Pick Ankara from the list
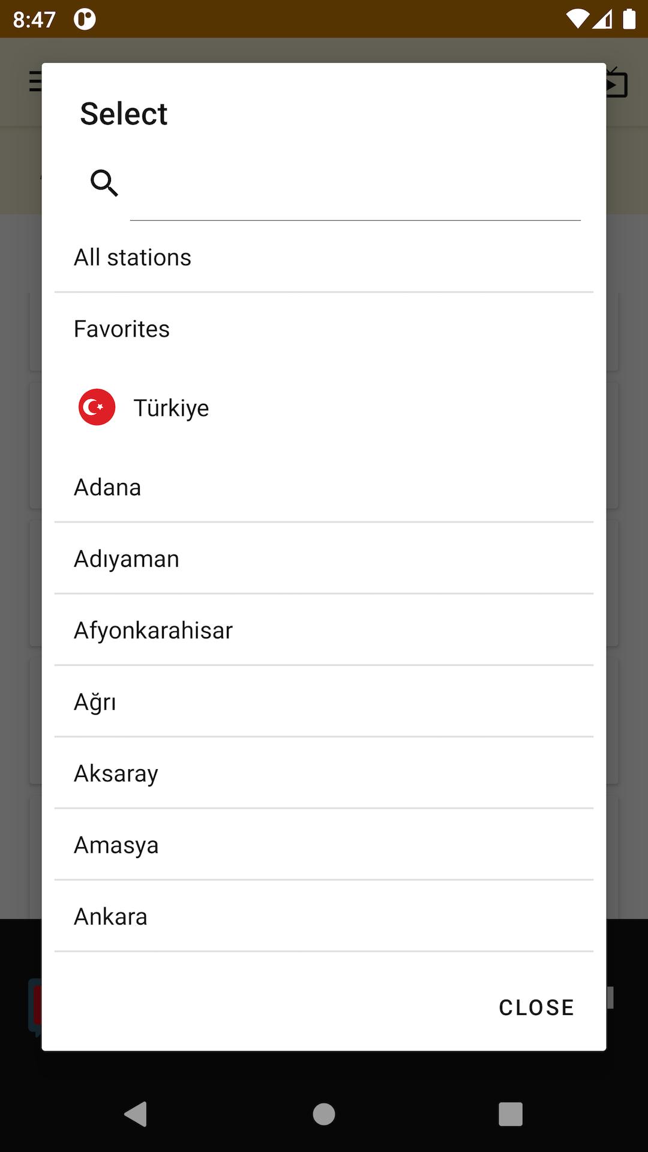648x1152 pixels. pyautogui.click(x=324, y=916)
